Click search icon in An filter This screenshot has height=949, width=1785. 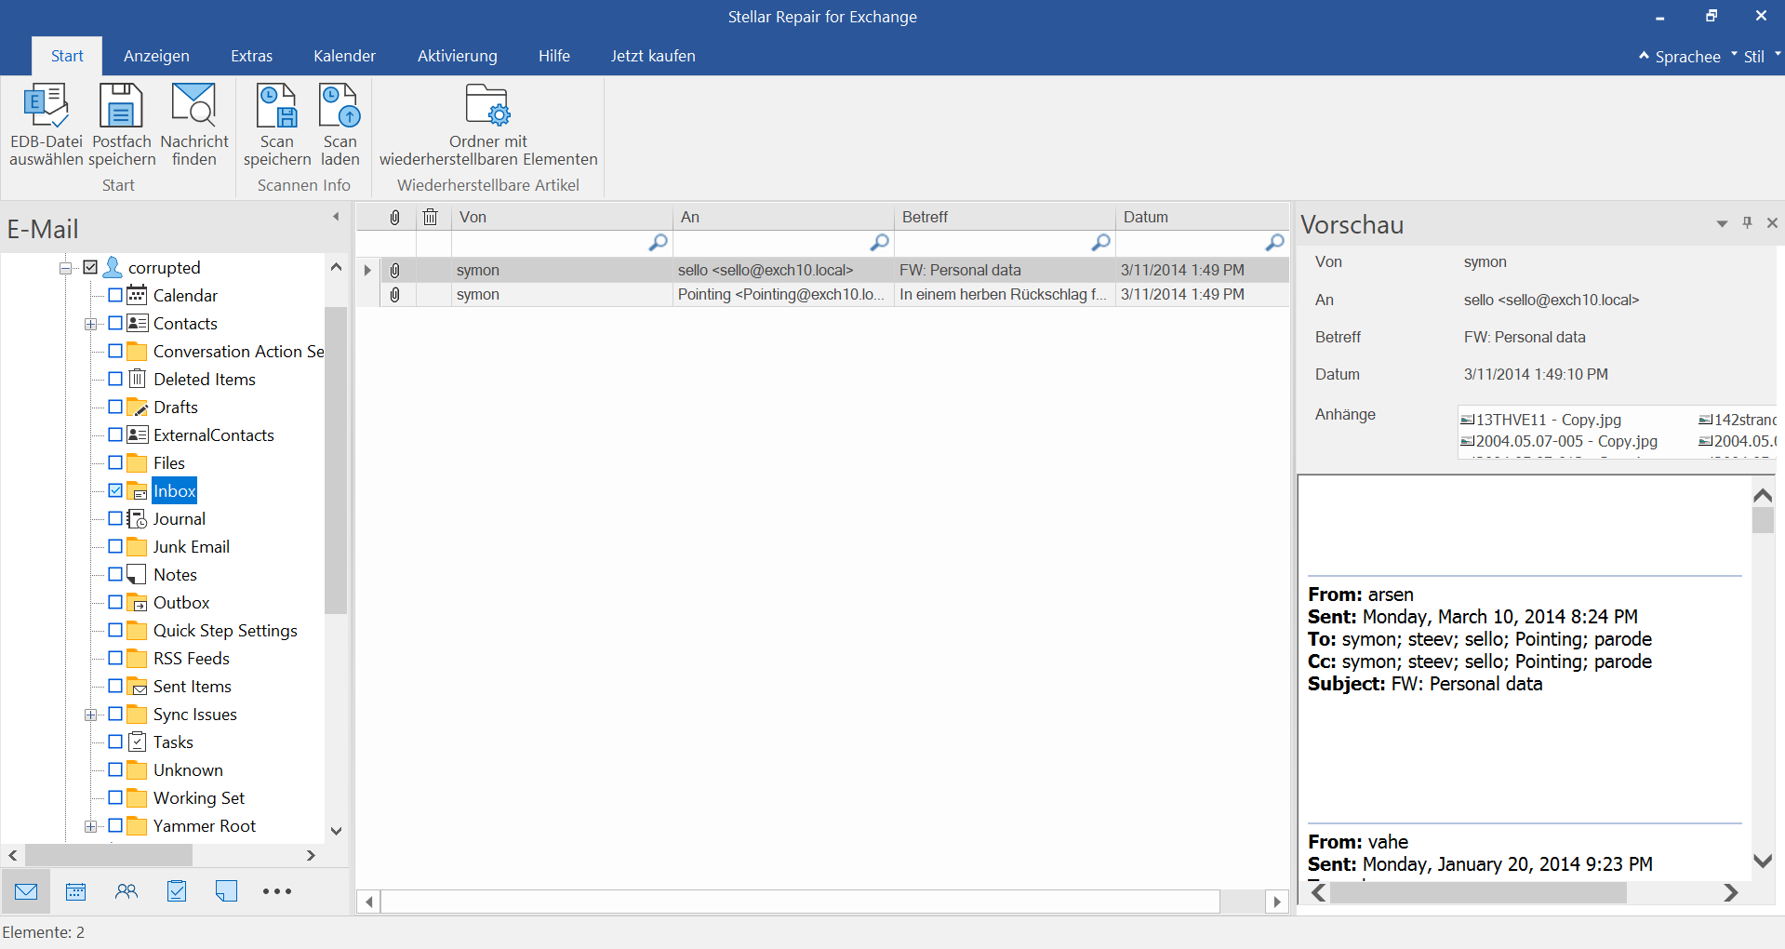(879, 242)
